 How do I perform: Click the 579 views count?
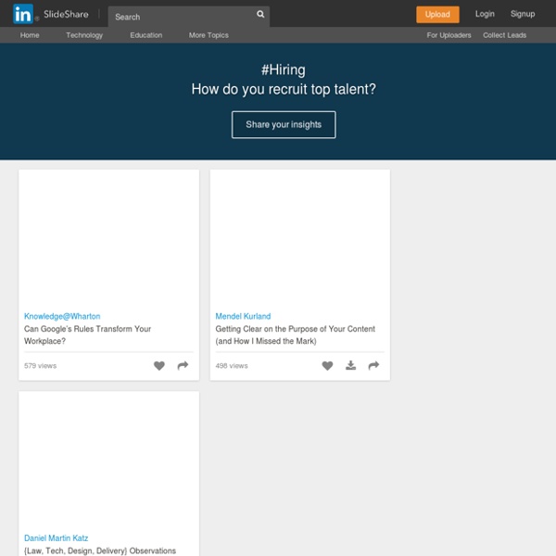[x=40, y=366]
